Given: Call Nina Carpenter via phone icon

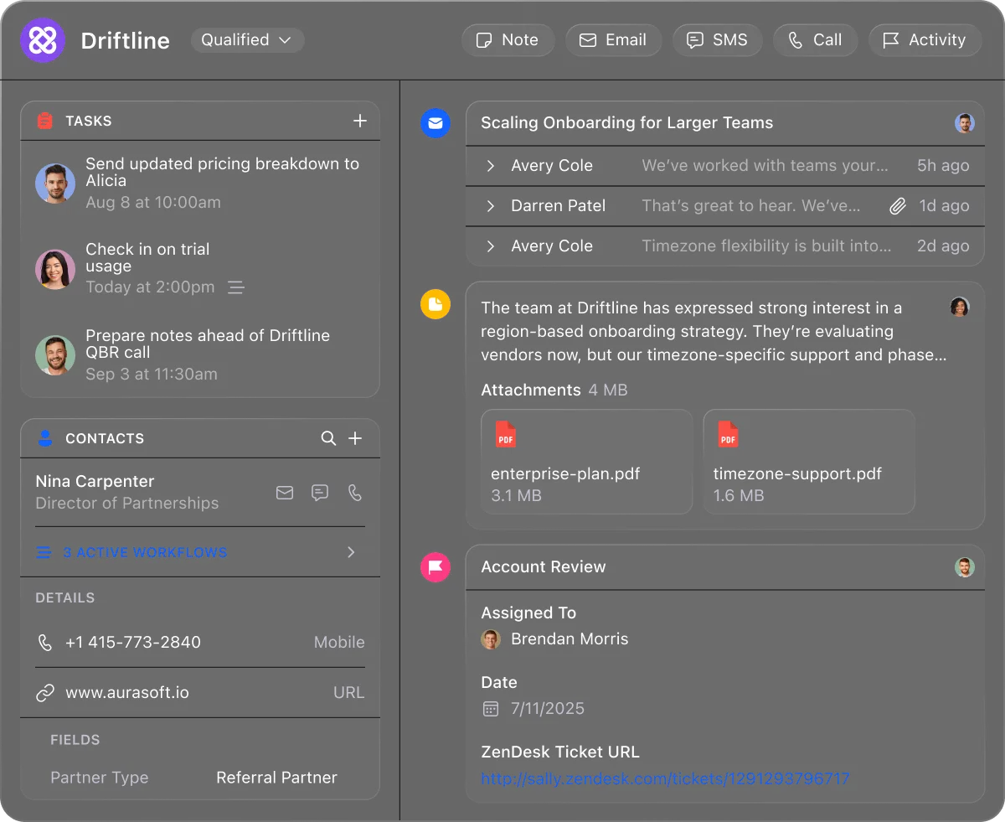Looking at the screenshot, I should 355,493.
